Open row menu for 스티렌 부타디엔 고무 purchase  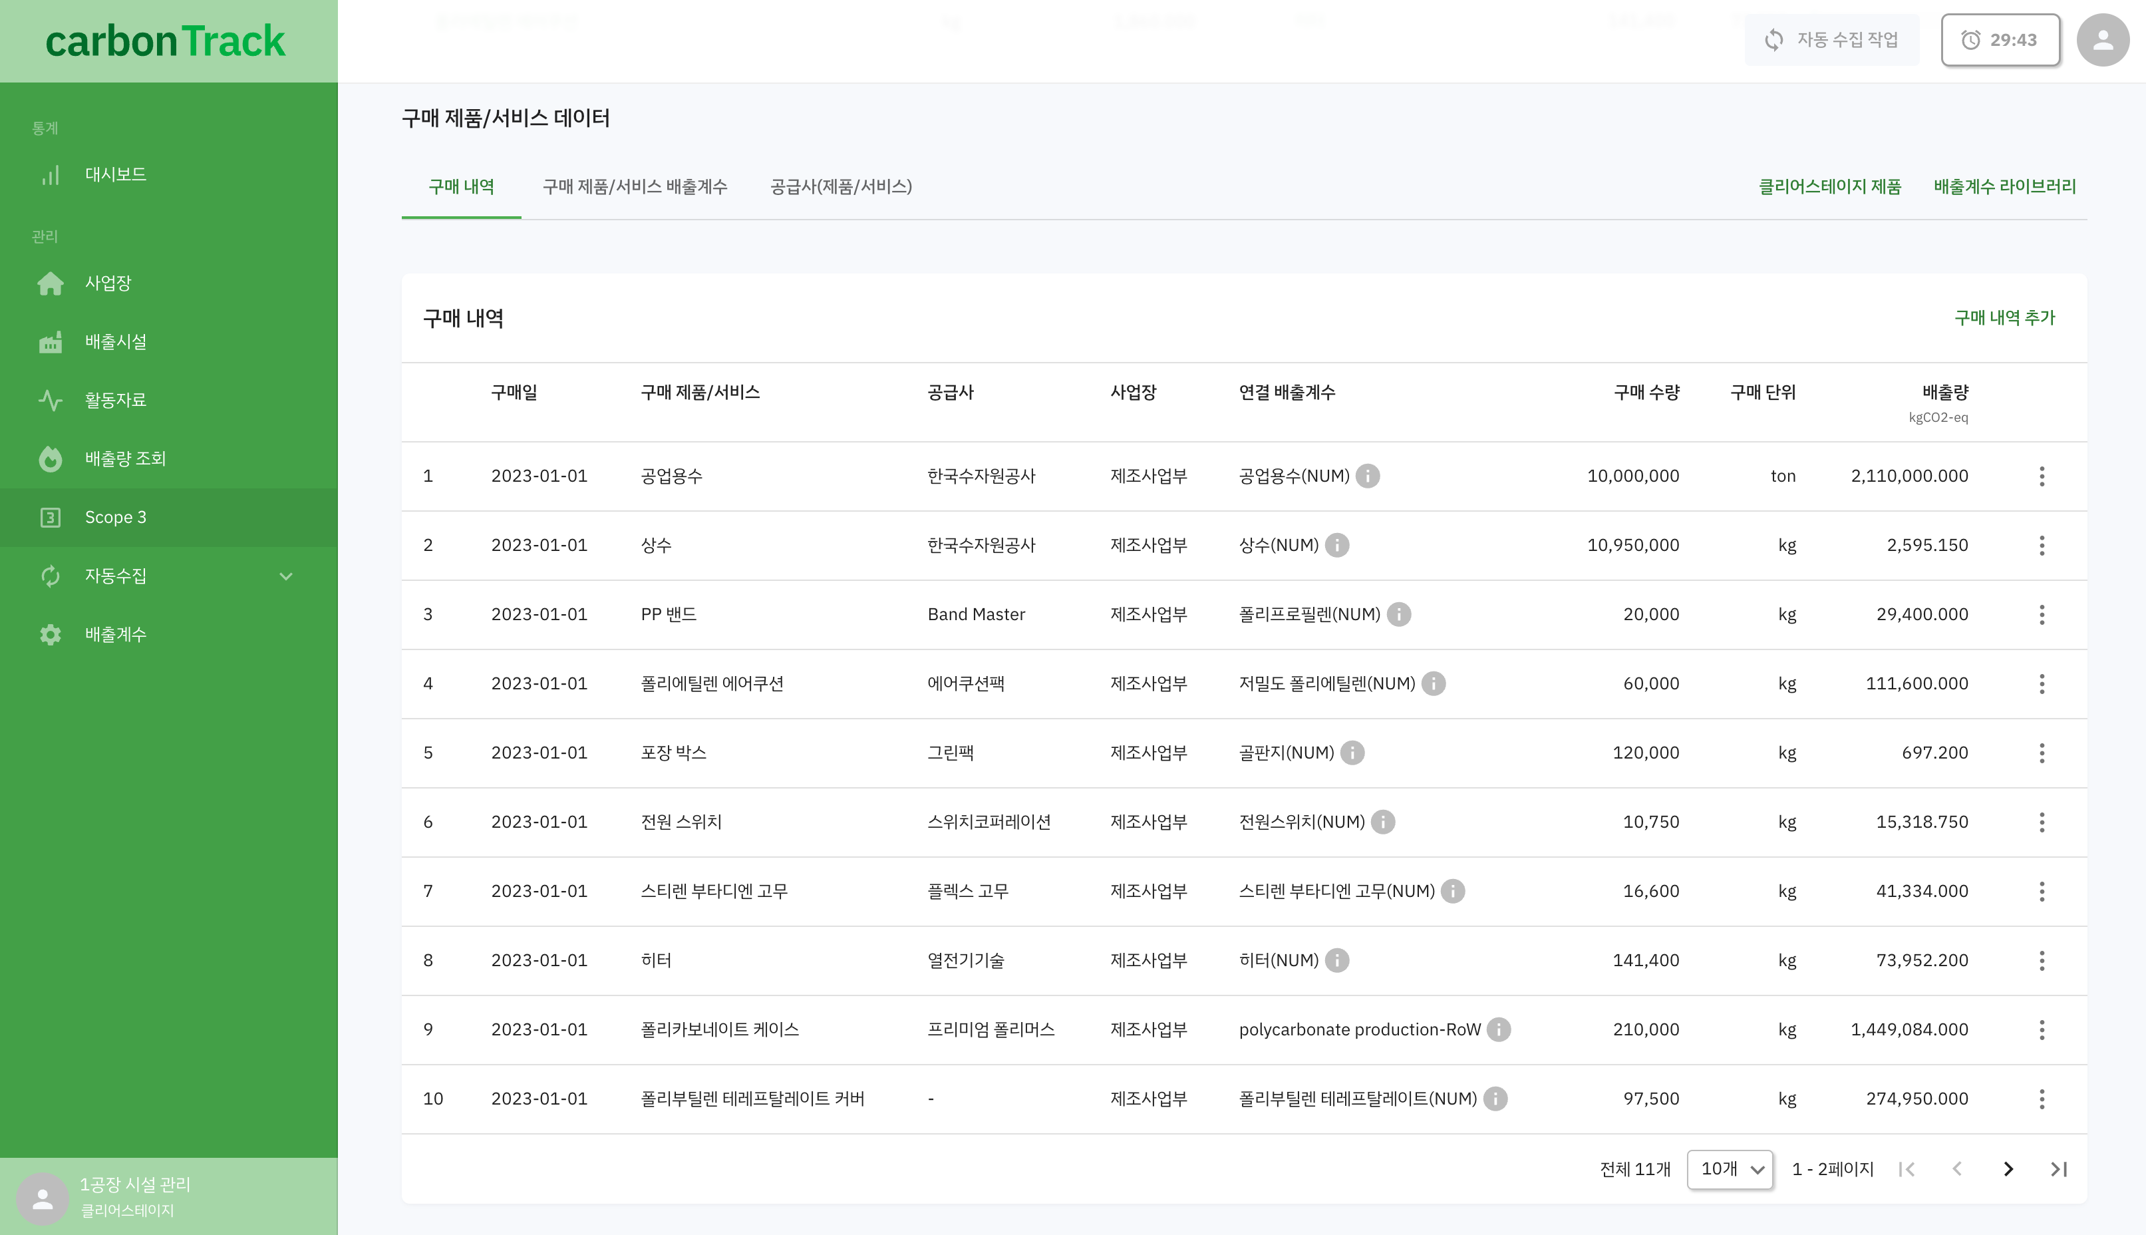2042,892
